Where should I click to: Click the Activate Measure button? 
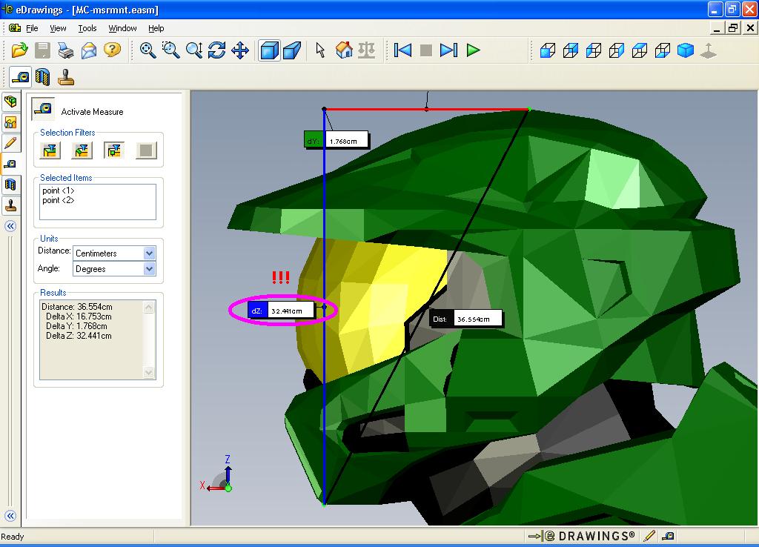[43, 109]
